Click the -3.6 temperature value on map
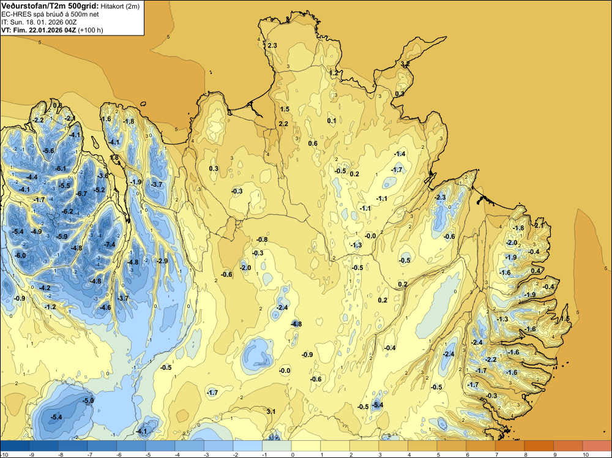Screen dimensions: 612x458 point(103,176)
